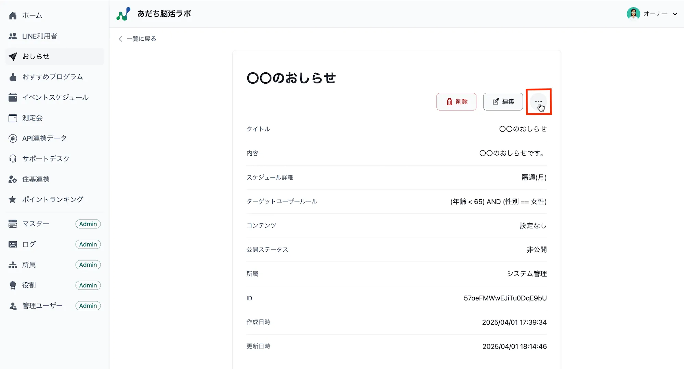Click the API連携データ plug icon

click(13, 138)
